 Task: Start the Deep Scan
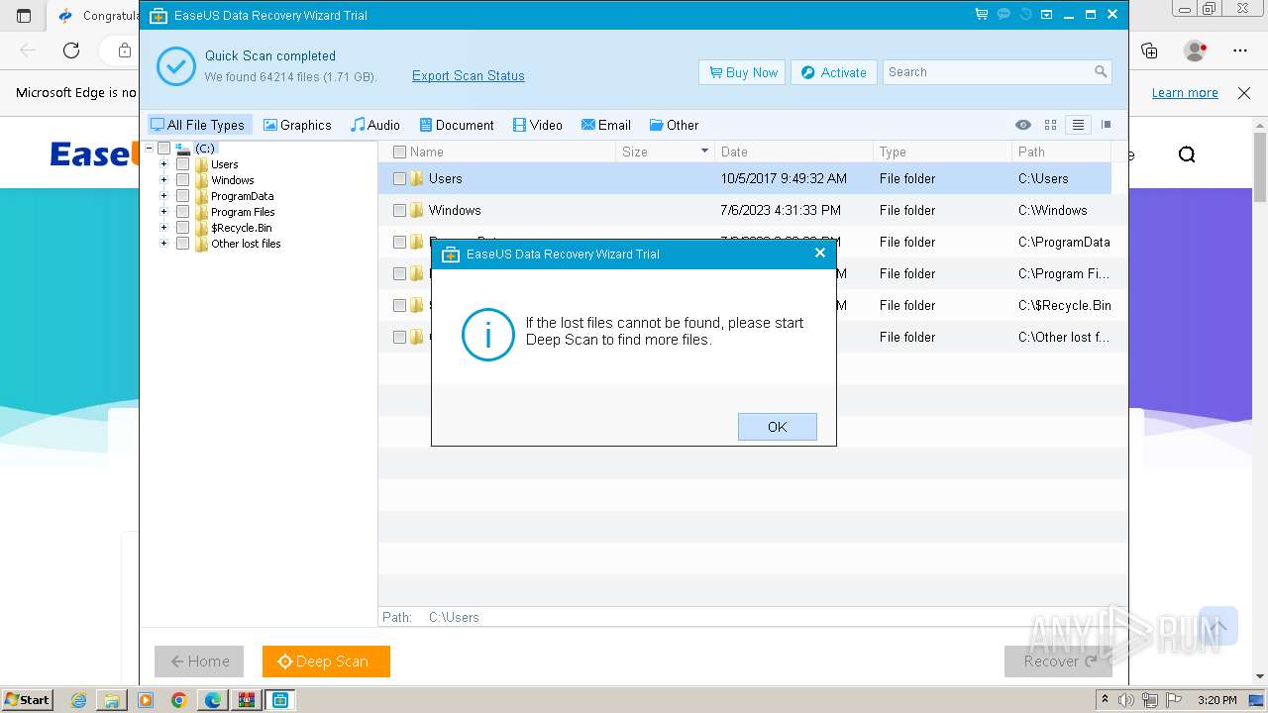(326, 662)
